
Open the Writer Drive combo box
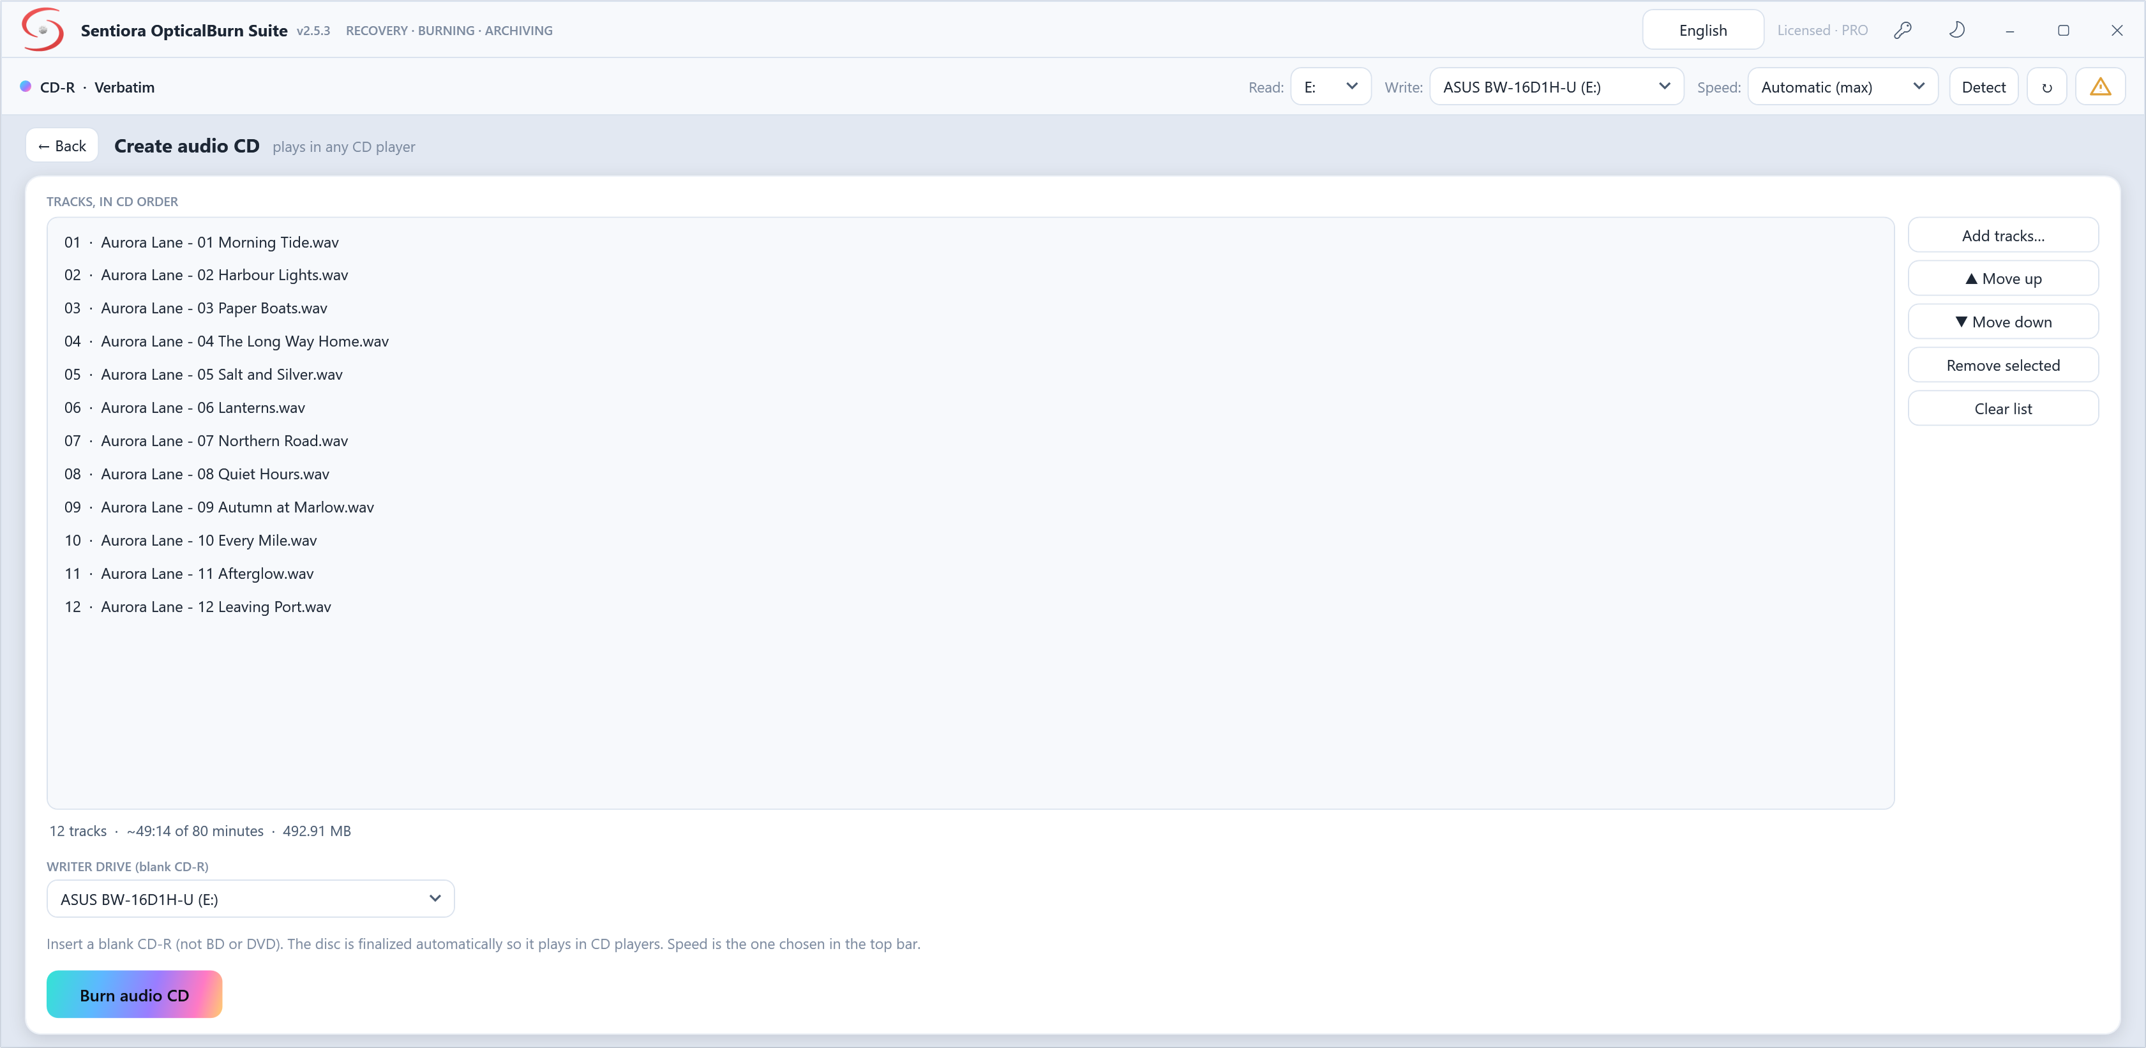(x=251, y=899)
